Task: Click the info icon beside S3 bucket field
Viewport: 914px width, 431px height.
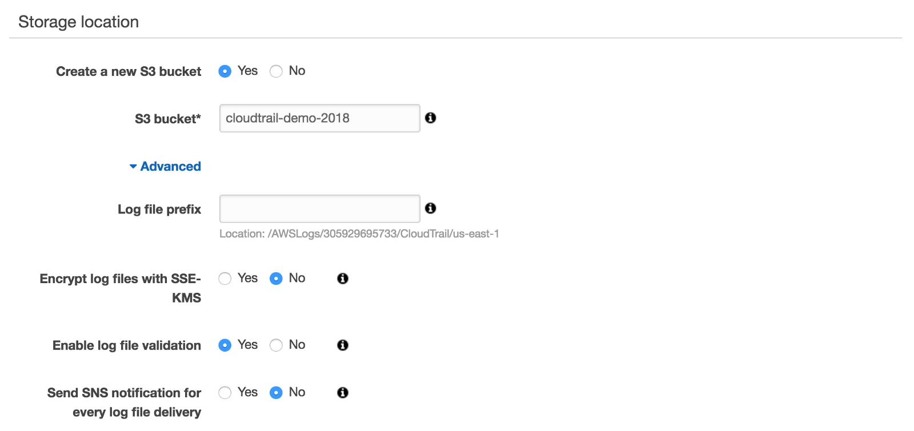Action: (x=431, y=118)
